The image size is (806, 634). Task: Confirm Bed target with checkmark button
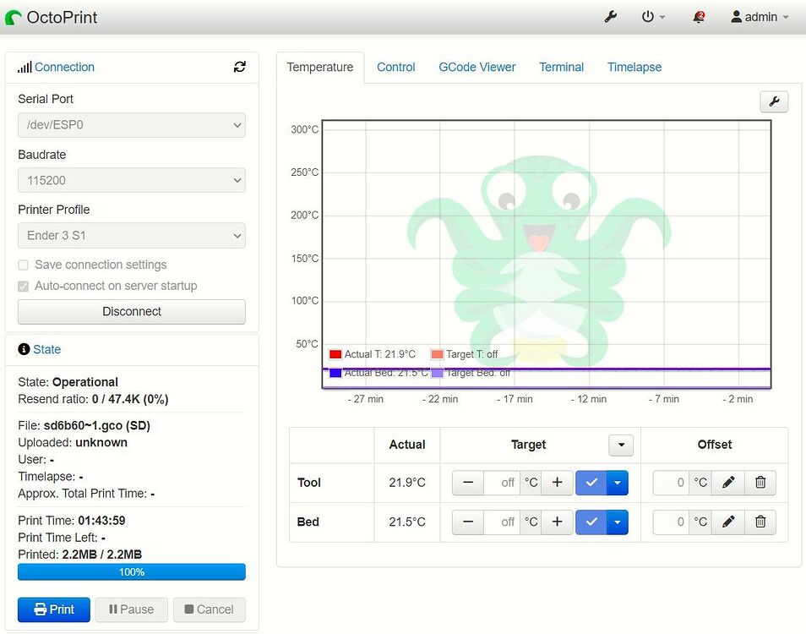pyautogui.click(x=591, y=522)
